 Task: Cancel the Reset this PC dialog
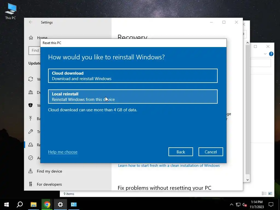(211, 152)
